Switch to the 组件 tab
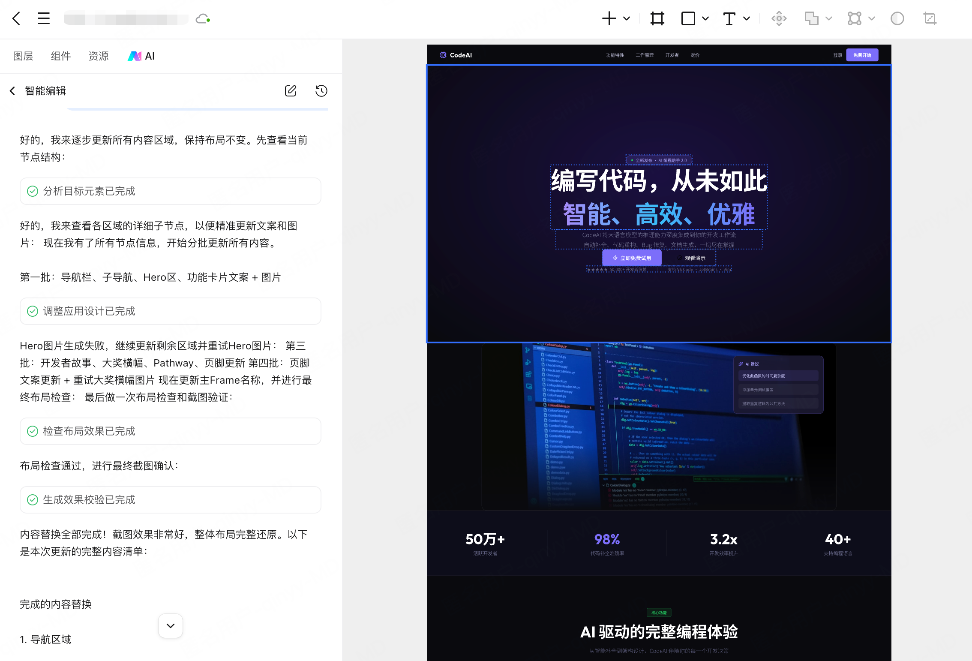972x661 pixels. [x=61, y=56]
